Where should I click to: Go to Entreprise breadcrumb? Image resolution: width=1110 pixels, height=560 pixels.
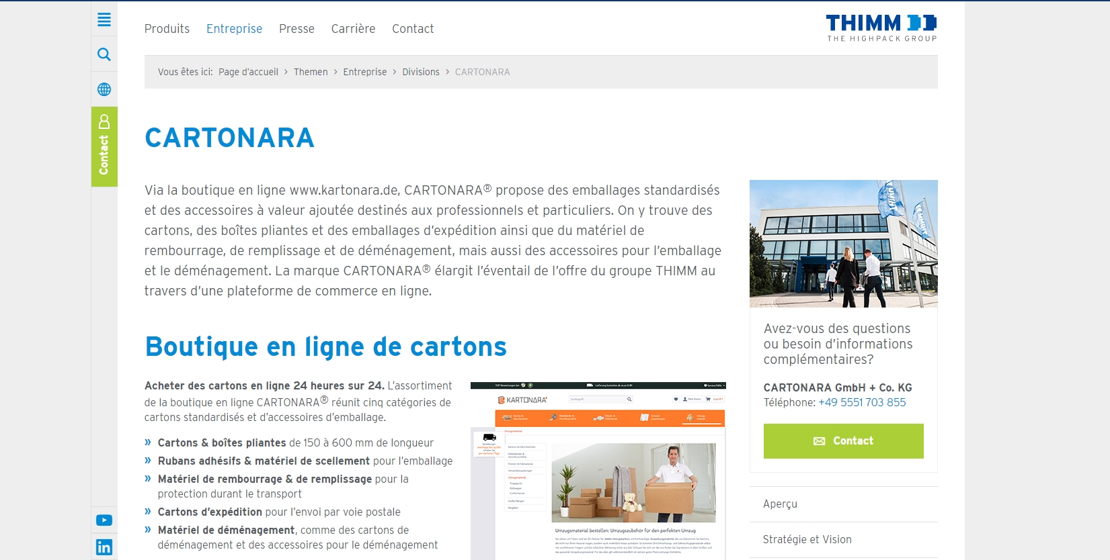point(365,72)
